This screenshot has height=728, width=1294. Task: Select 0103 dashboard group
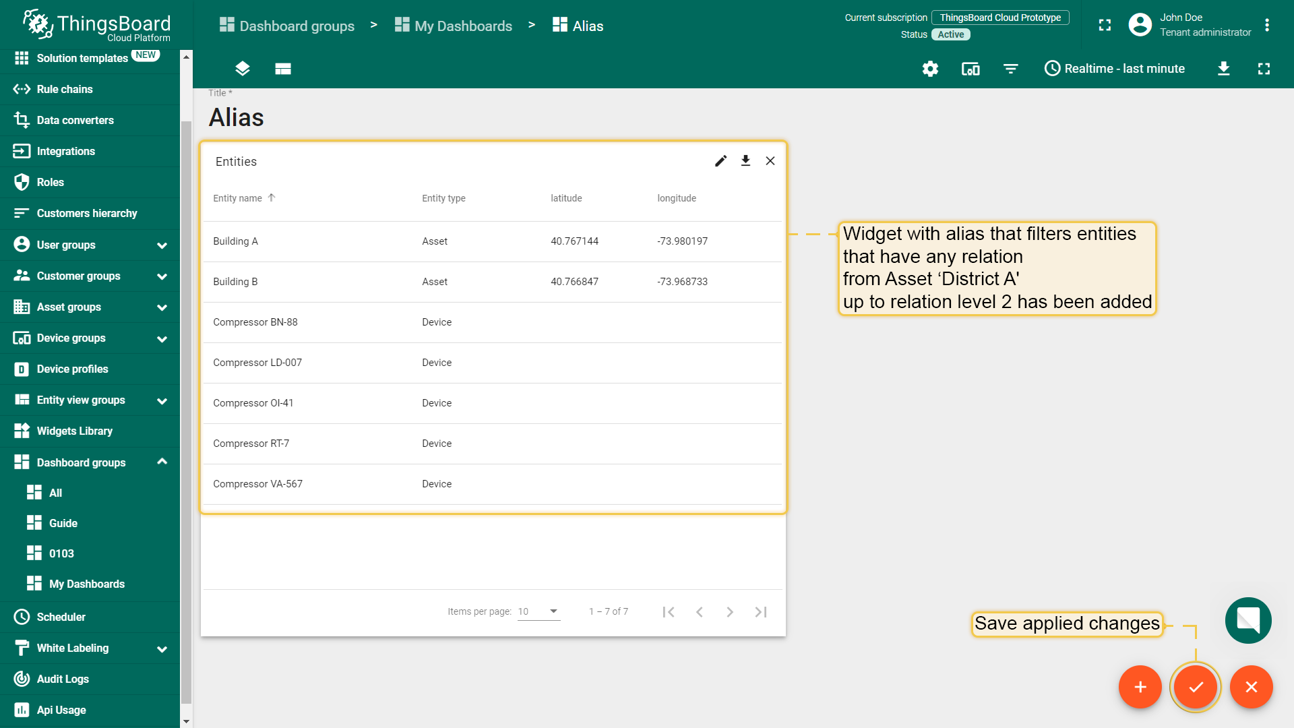(x=90, y=553)
